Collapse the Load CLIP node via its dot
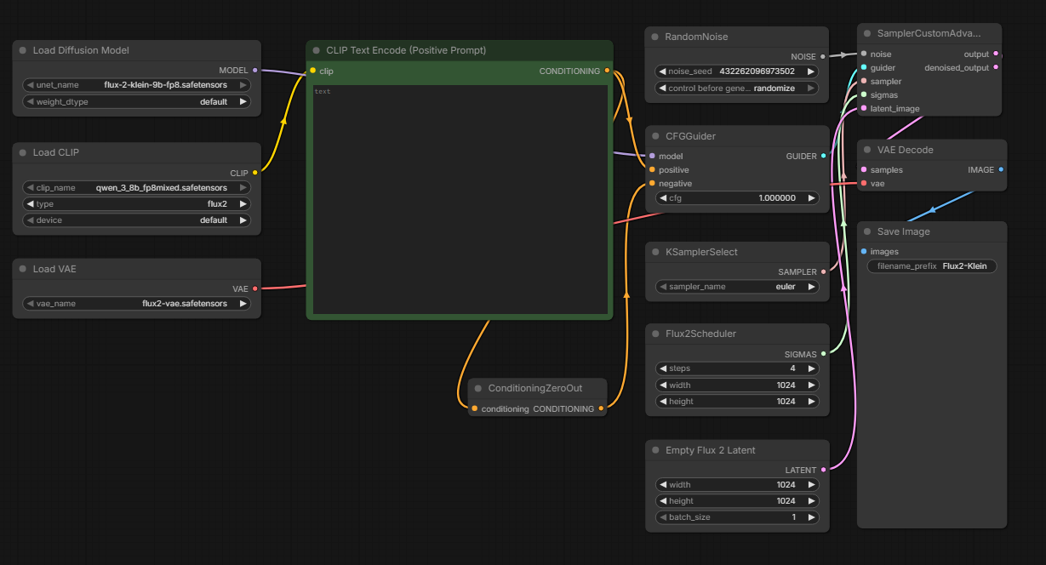Image resolution: width=1046 pixels, height=565 pixels. 23,153
